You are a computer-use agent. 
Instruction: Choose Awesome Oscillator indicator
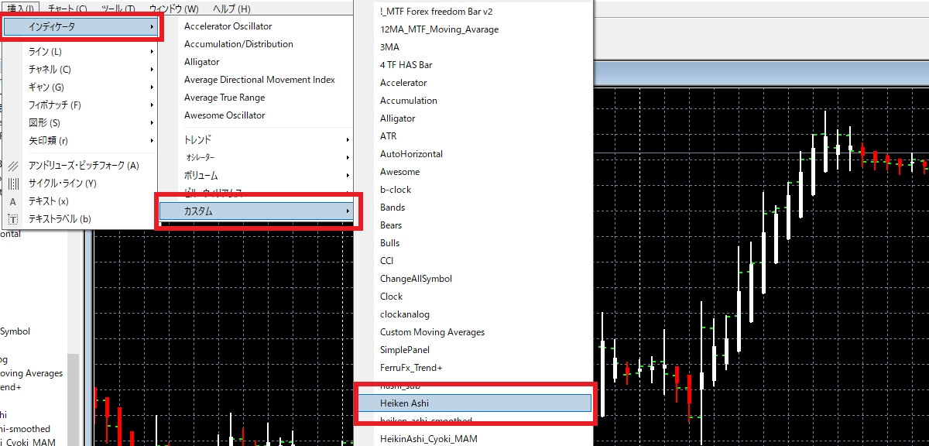(225, 115)
